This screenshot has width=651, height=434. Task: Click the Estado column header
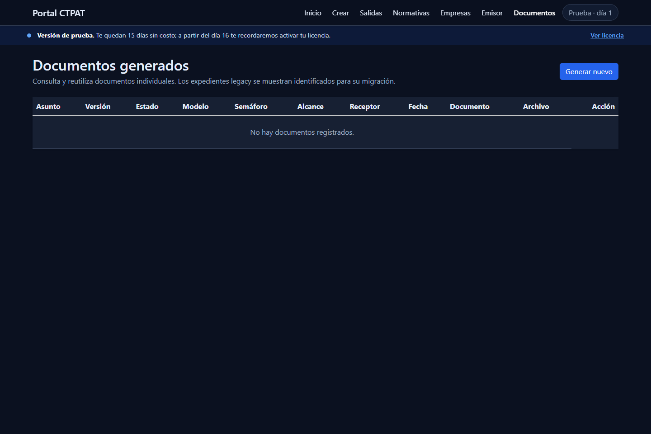point(147,107)
